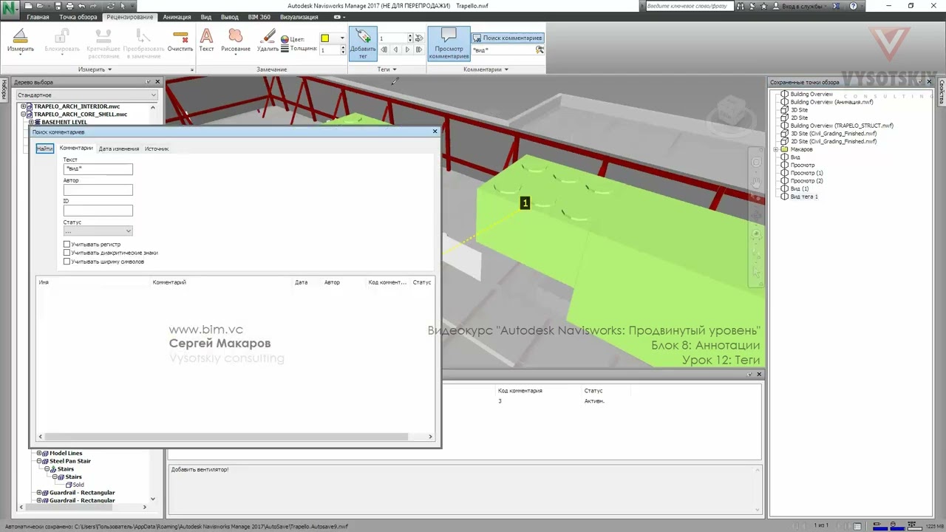This screenshot has width=946, height=532.
Task: Open Просмотр комментариев panel
Action: (449, 44)
